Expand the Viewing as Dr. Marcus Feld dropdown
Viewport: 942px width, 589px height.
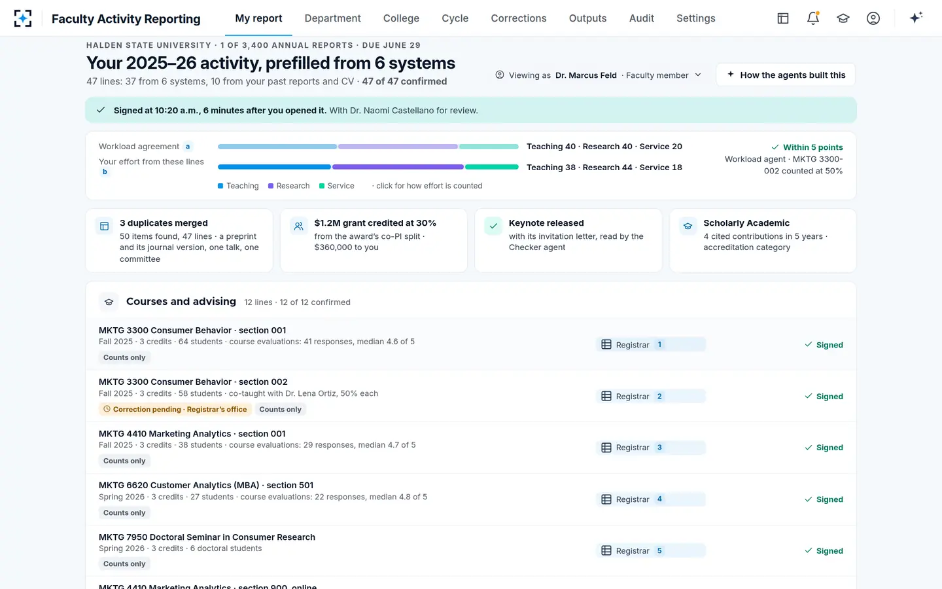(599, 75)
